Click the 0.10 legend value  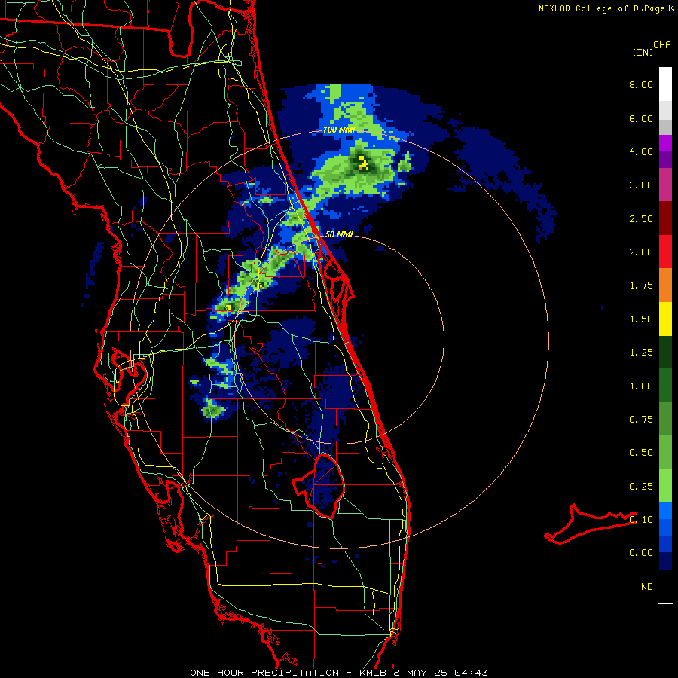tap(641, 520)
